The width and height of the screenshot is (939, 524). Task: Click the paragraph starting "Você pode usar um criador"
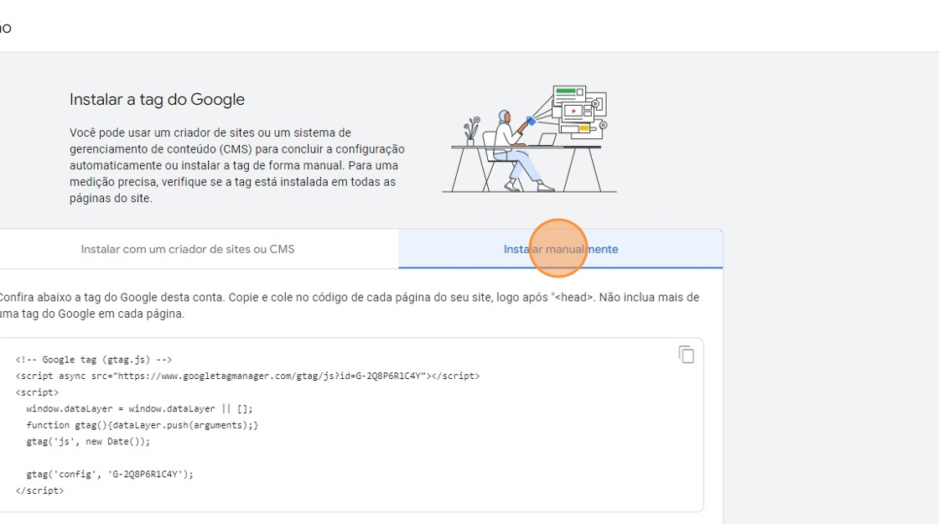(x=235, y=165)
